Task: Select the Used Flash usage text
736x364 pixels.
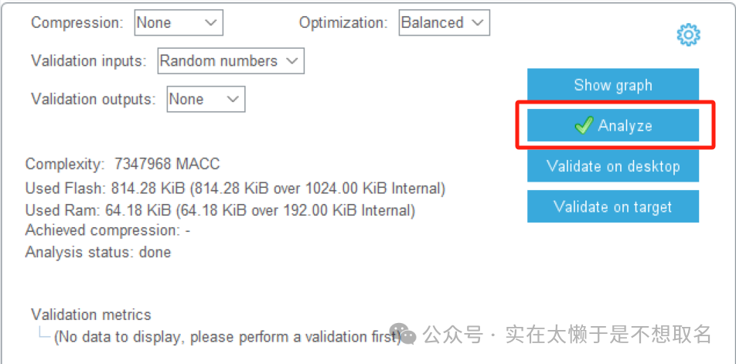Action: pos(235,188)
